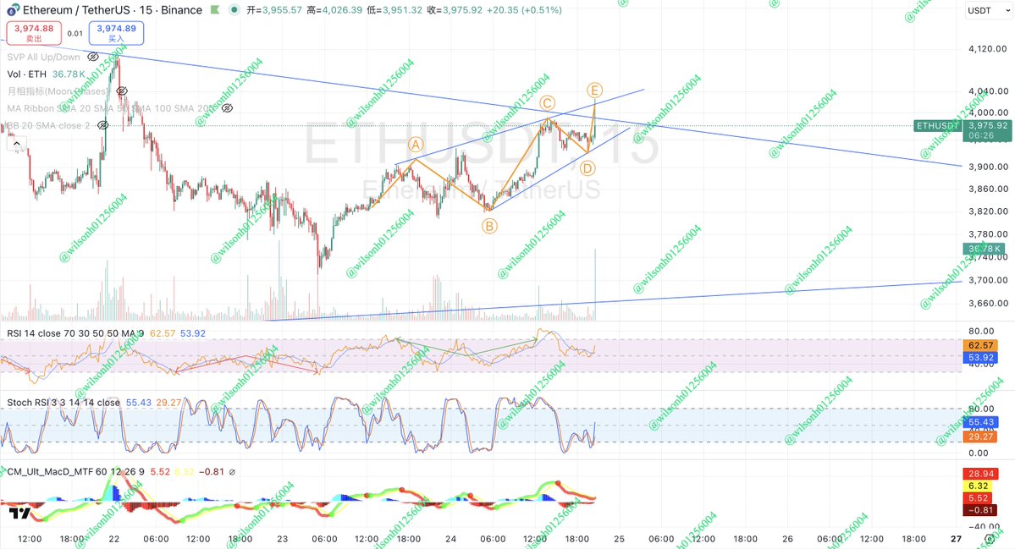Toggle visibility of Moon Phases indicator
Screen dimensions: 1015x549
(x=122, y=91)
